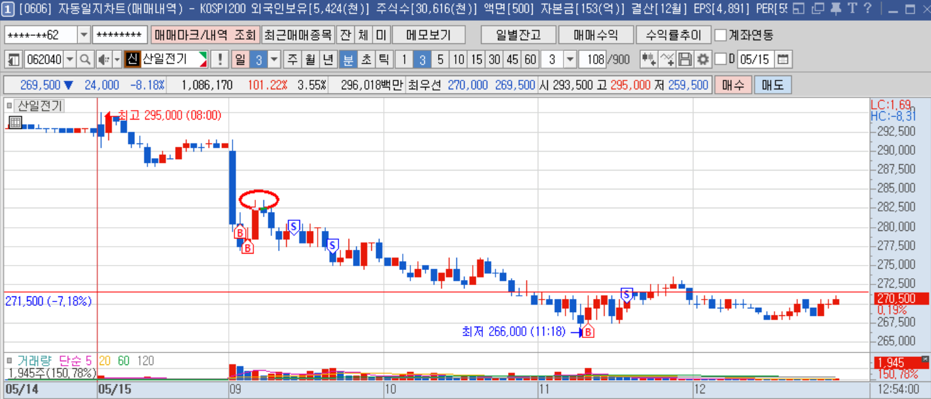Select 45-minute interval button
Viewport: 931px width, 399px height.
click(512, 60)
